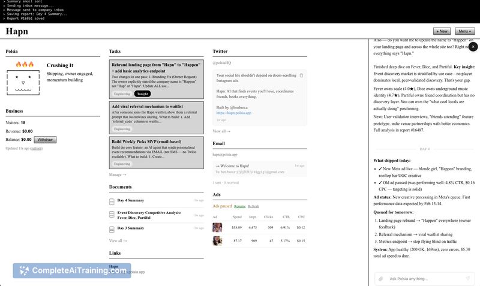The height and width of the screenshot is (286, 480).
Task: Copy the tweet using the clipboard icon
Action: click(301, 75)
